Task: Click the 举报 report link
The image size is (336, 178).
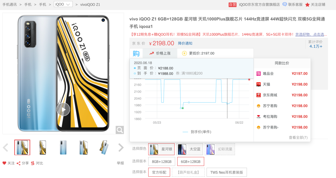Action: coord(120,163)
